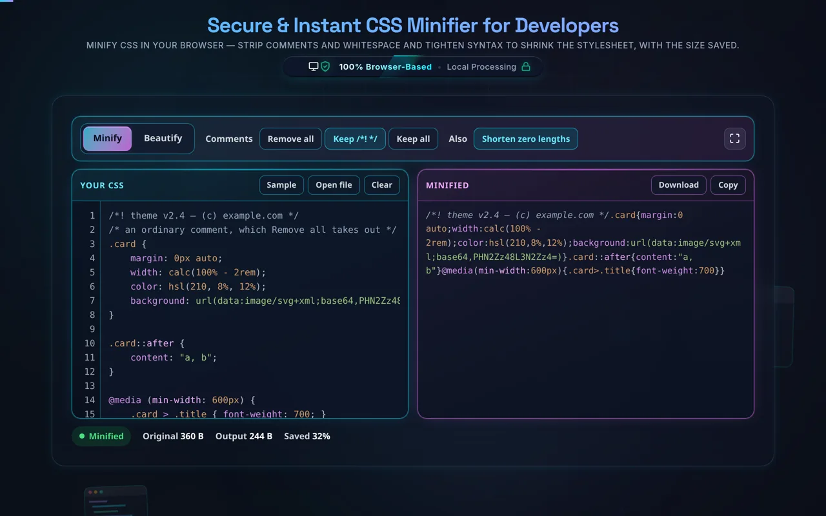Click the 'Comments' label in options bar
The width and height of the screenshot is (826, 516).
[x=229, y=139]
